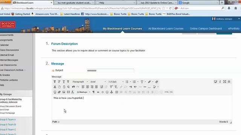The height and width of the screenshot is (135, 241).
Task: Open the editor preview icon
Action: point(215,82)
